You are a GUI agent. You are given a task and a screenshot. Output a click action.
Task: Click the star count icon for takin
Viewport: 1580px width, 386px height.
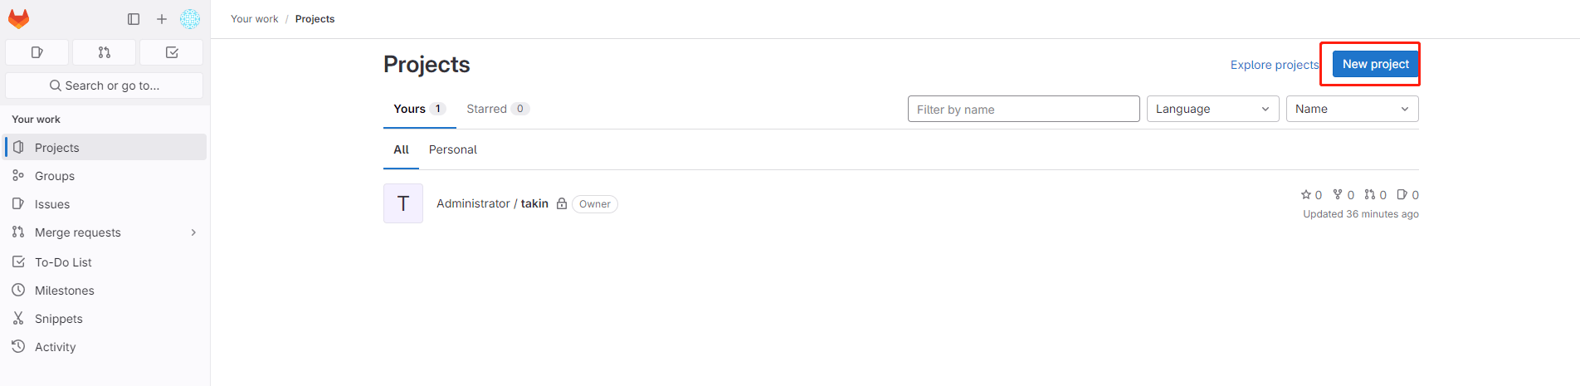click(1306, 195)
